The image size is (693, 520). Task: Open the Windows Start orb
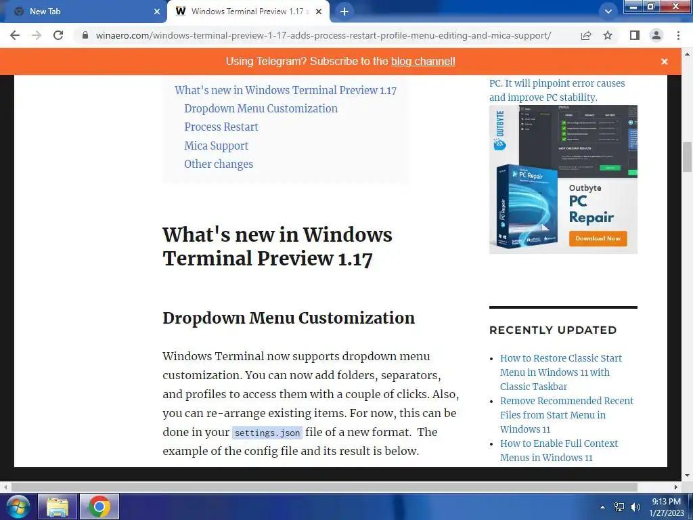point(18,506)
